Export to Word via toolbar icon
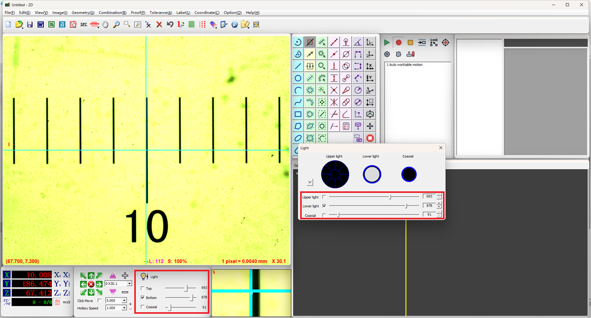This screenshot has width=591, height=318. pos(41,24)
